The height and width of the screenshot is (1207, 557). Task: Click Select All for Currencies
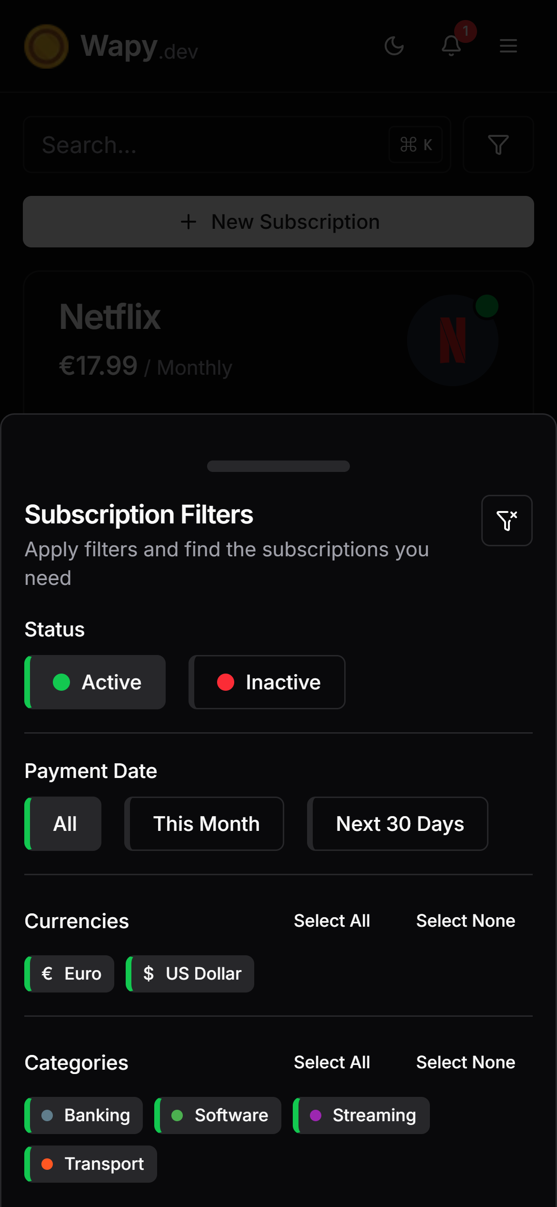click(x=332, y=921)
